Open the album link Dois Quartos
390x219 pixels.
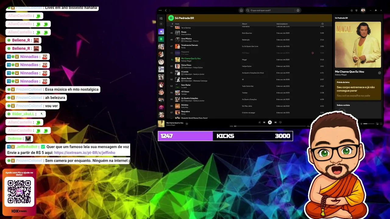pos(247,33)
